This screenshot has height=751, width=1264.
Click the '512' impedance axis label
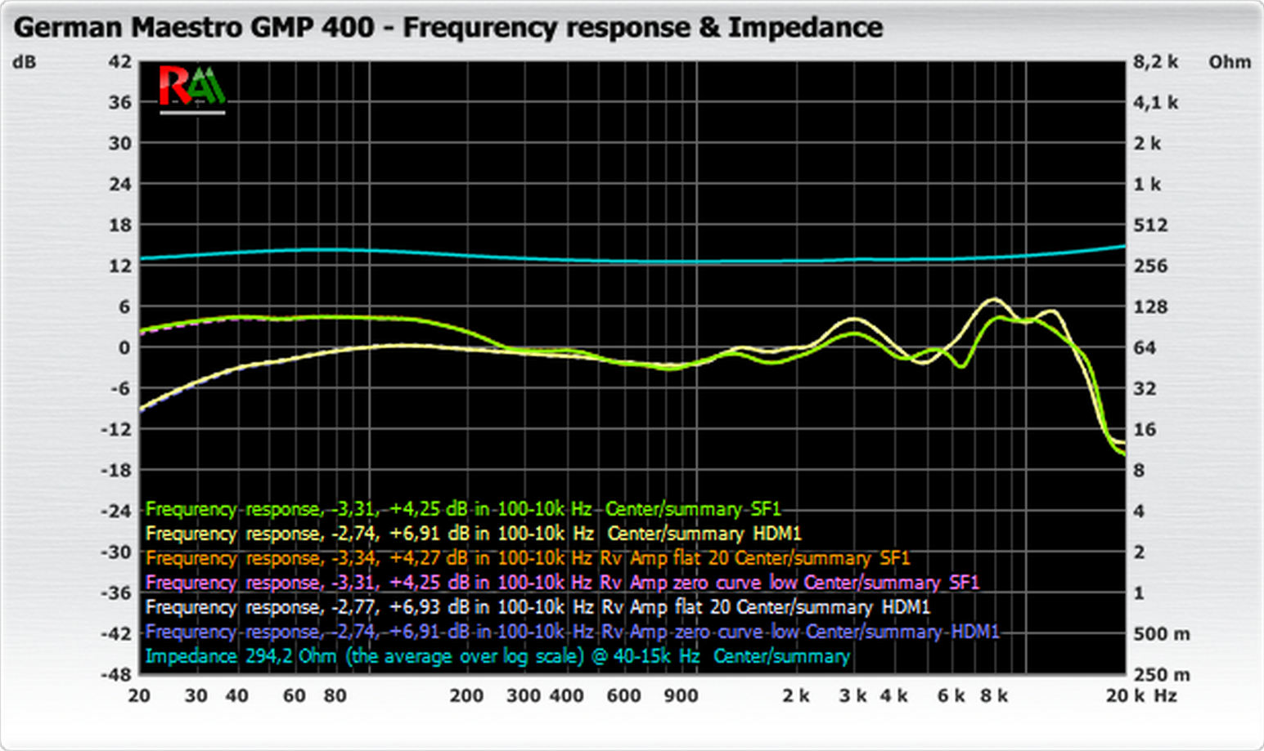(x=1150, y=226)
